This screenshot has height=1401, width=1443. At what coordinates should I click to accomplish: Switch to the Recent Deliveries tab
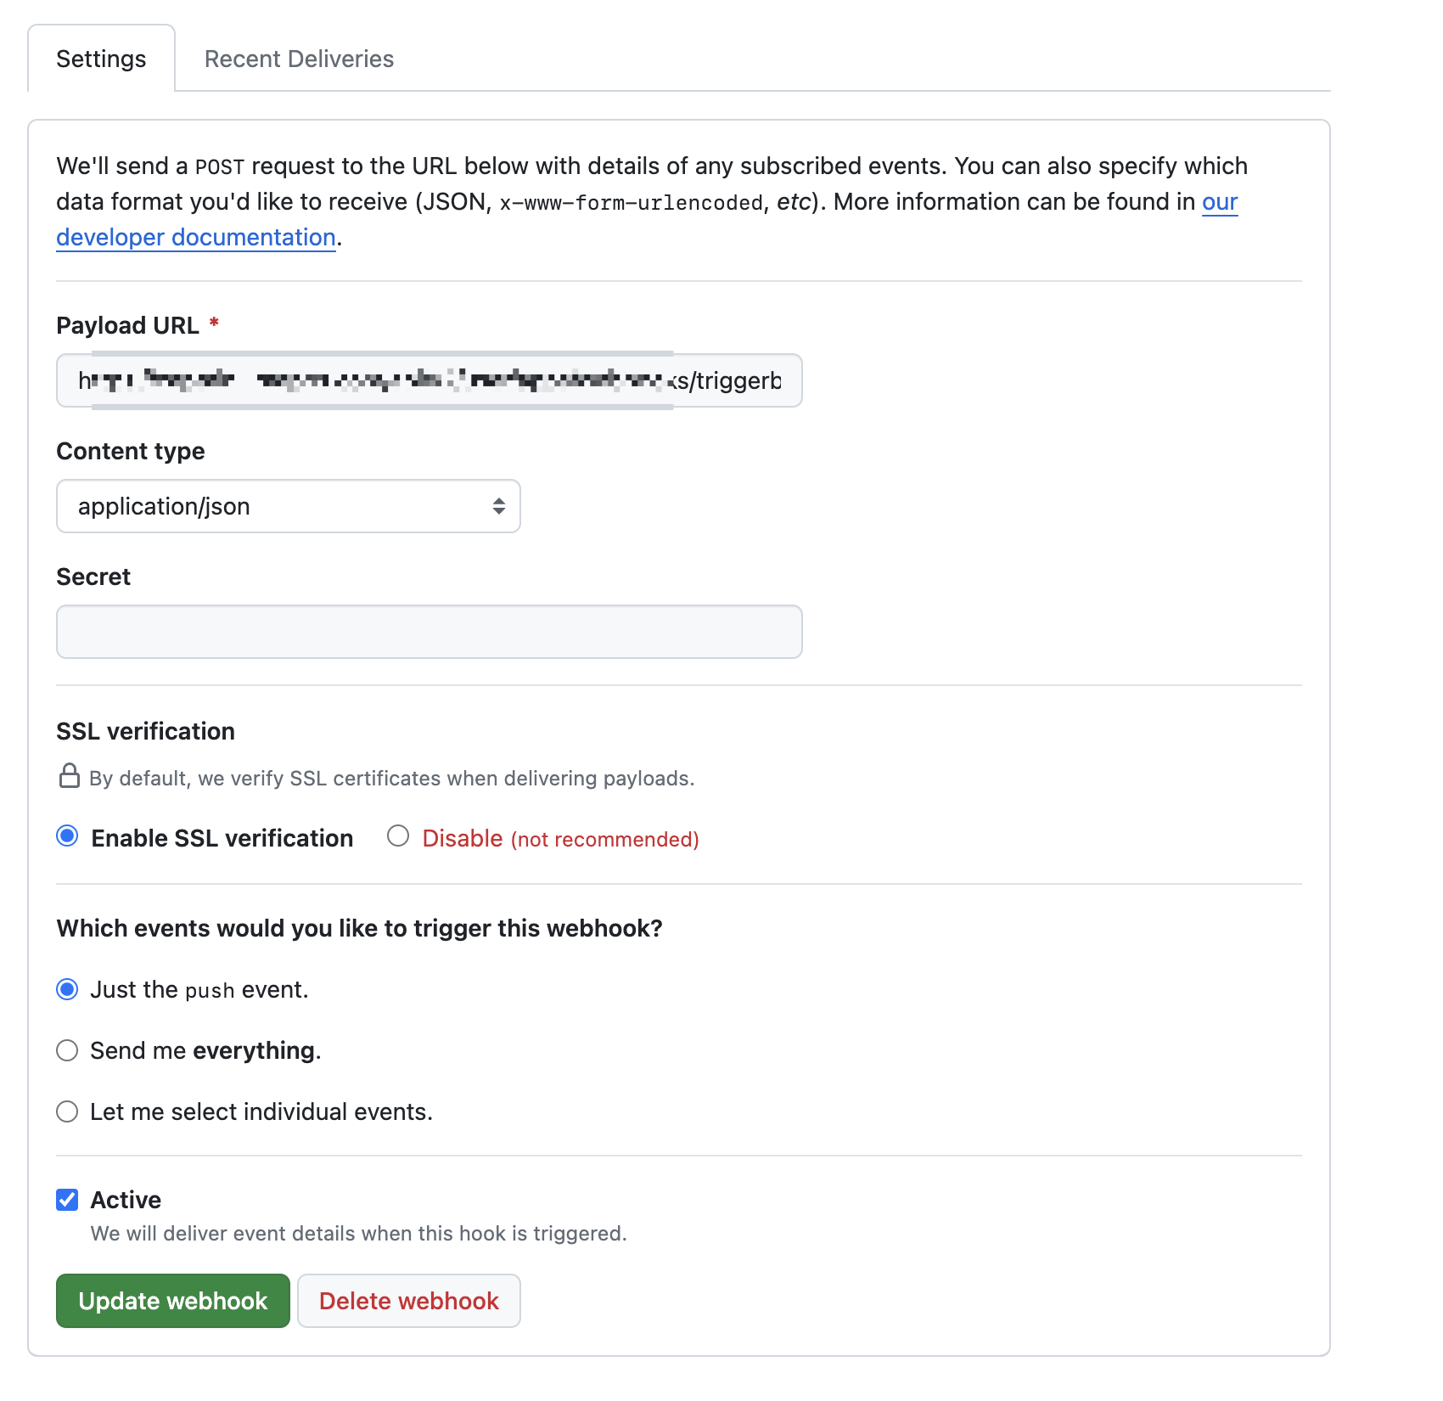299,59
